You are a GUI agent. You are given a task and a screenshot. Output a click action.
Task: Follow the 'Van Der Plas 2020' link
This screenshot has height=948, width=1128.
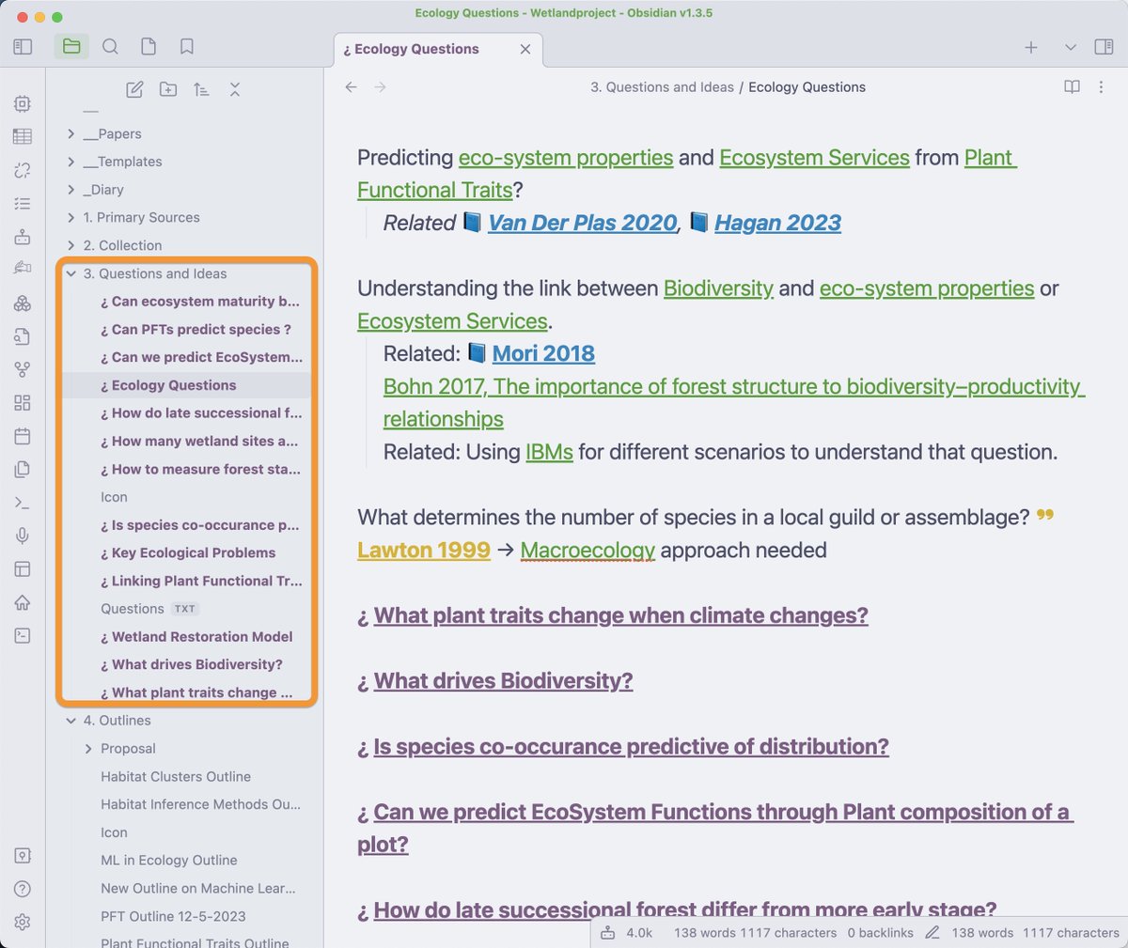tap(581, 223)
